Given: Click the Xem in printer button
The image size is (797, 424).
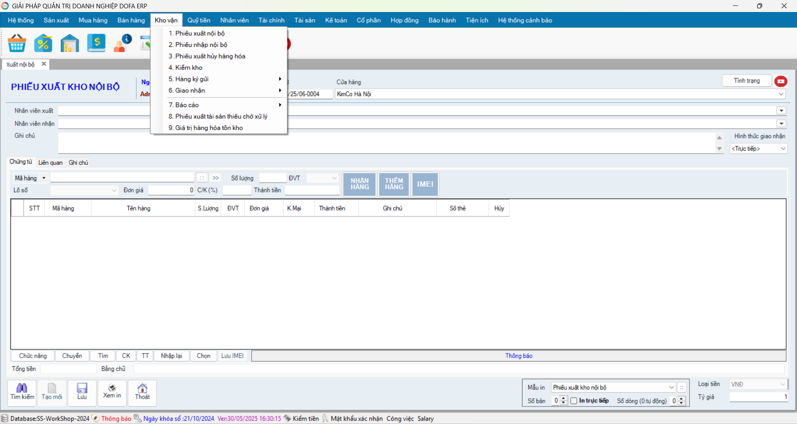Looking at the screenshot, I should 112,392.
